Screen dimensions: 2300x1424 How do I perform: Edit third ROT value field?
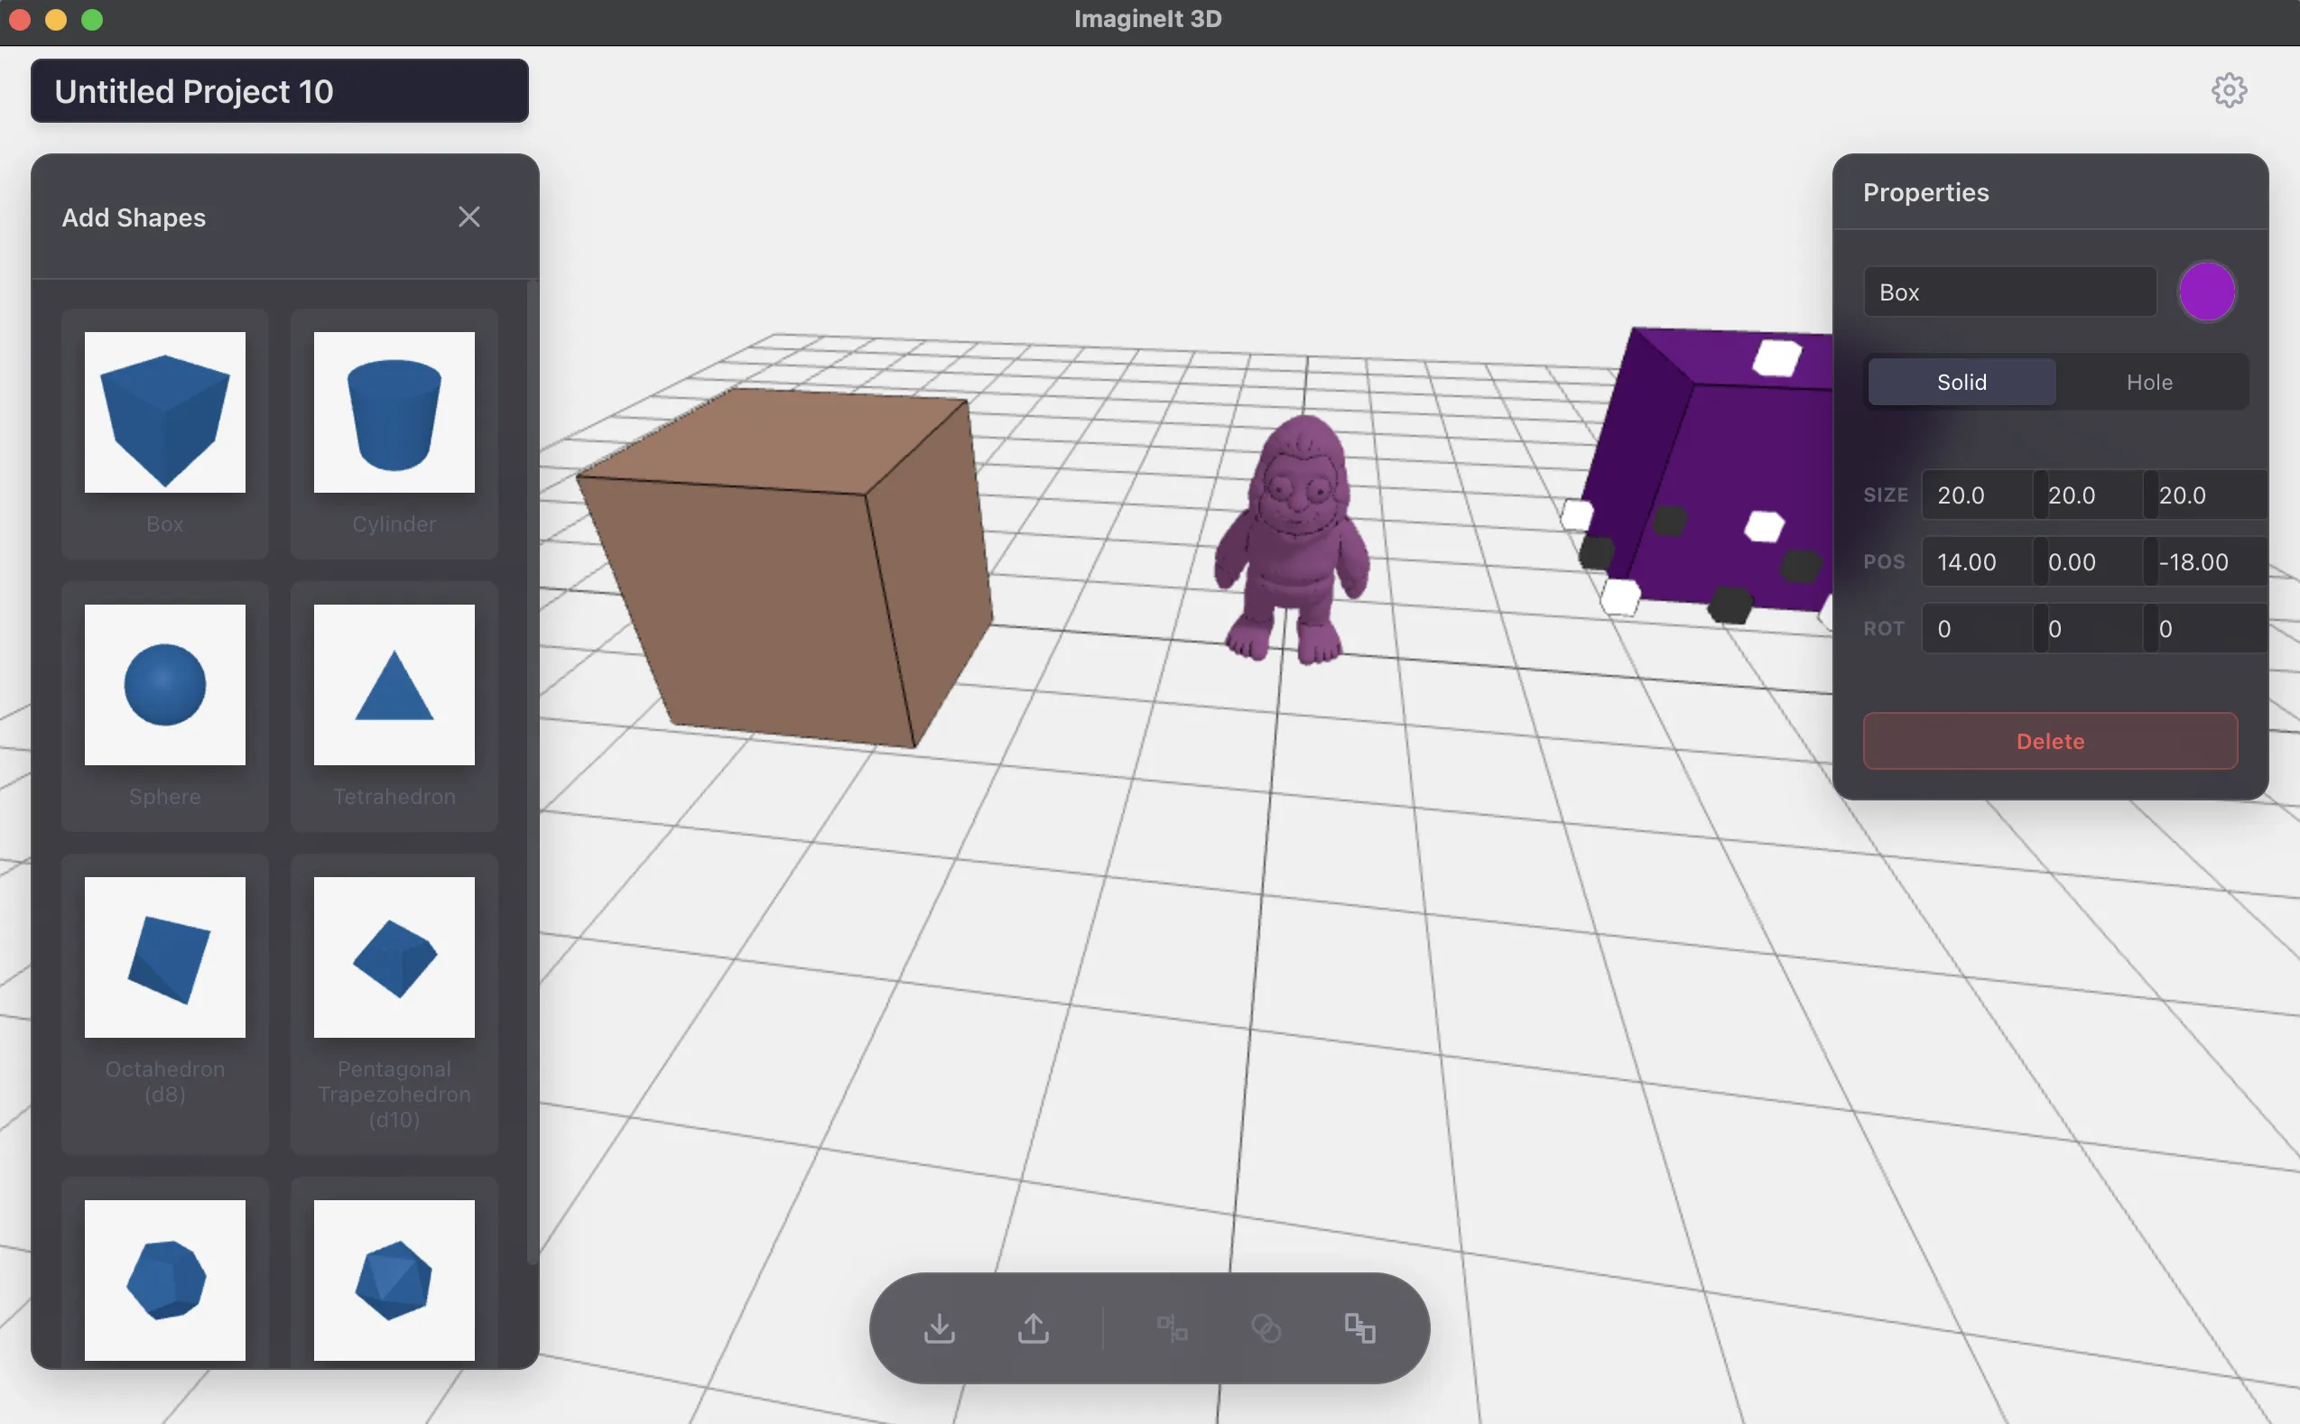click(2205, 628)
